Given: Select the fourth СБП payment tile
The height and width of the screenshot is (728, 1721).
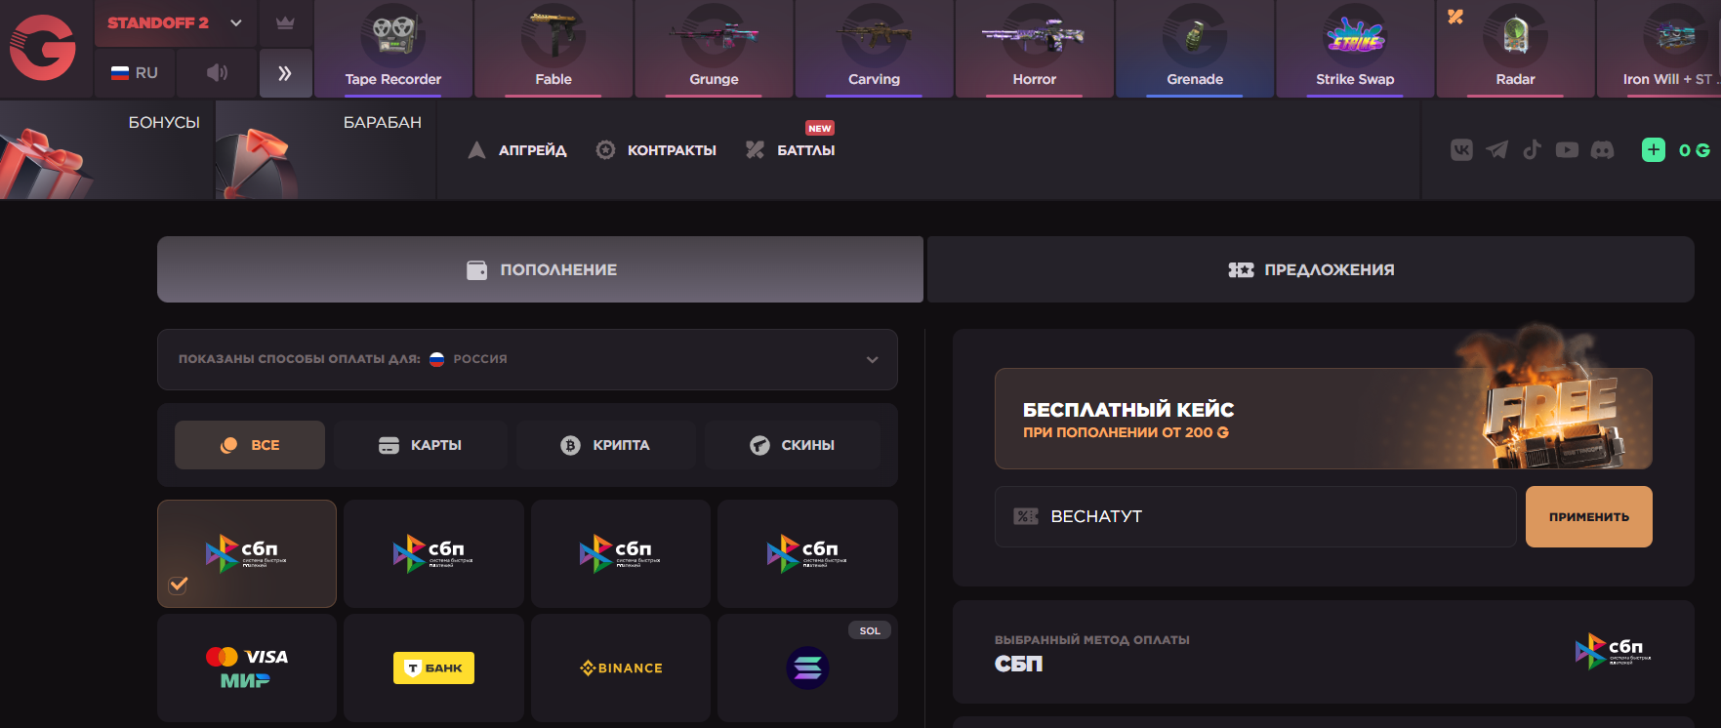Looking at the screenshot, I should 807,553.
